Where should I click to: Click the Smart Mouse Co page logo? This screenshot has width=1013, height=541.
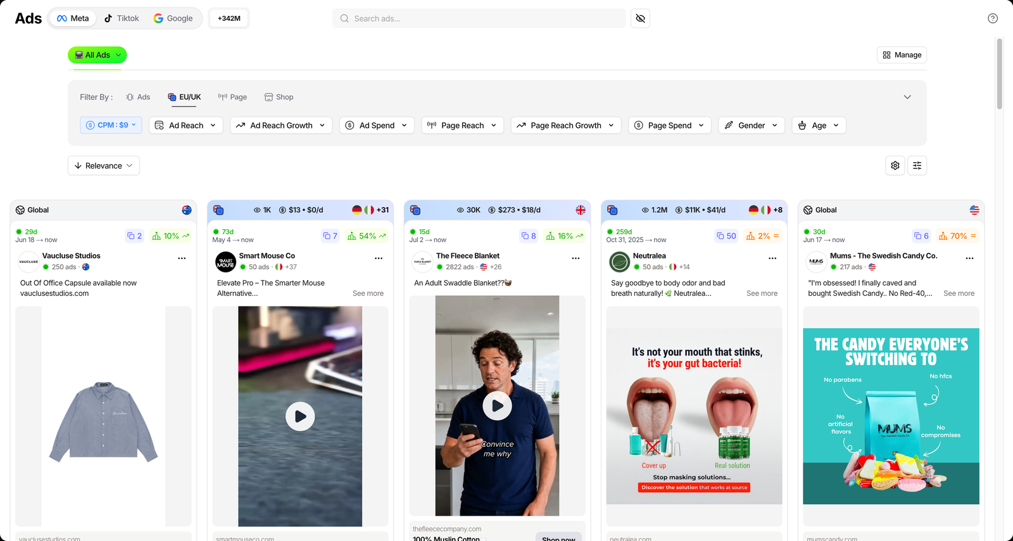pos(226,262)
